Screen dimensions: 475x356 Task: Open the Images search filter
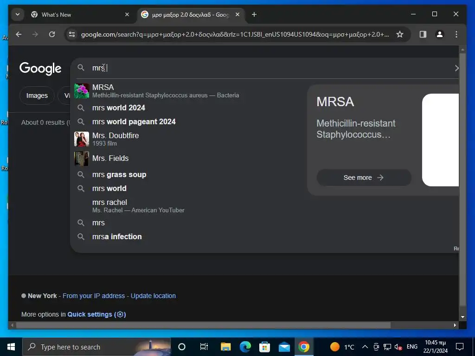tap(37, 95)
